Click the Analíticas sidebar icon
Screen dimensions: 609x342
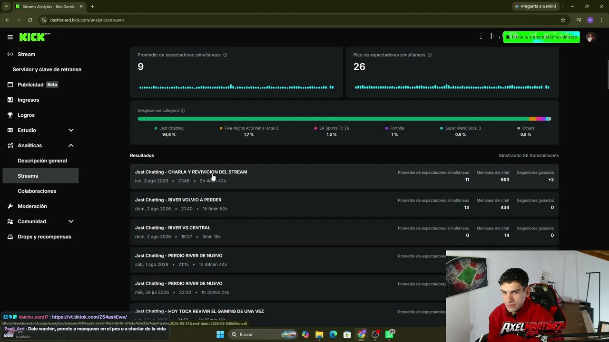(10, 145)
